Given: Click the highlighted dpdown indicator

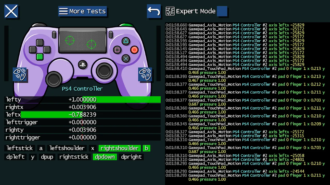Looking at the screenshot, I should click(105, 157).
